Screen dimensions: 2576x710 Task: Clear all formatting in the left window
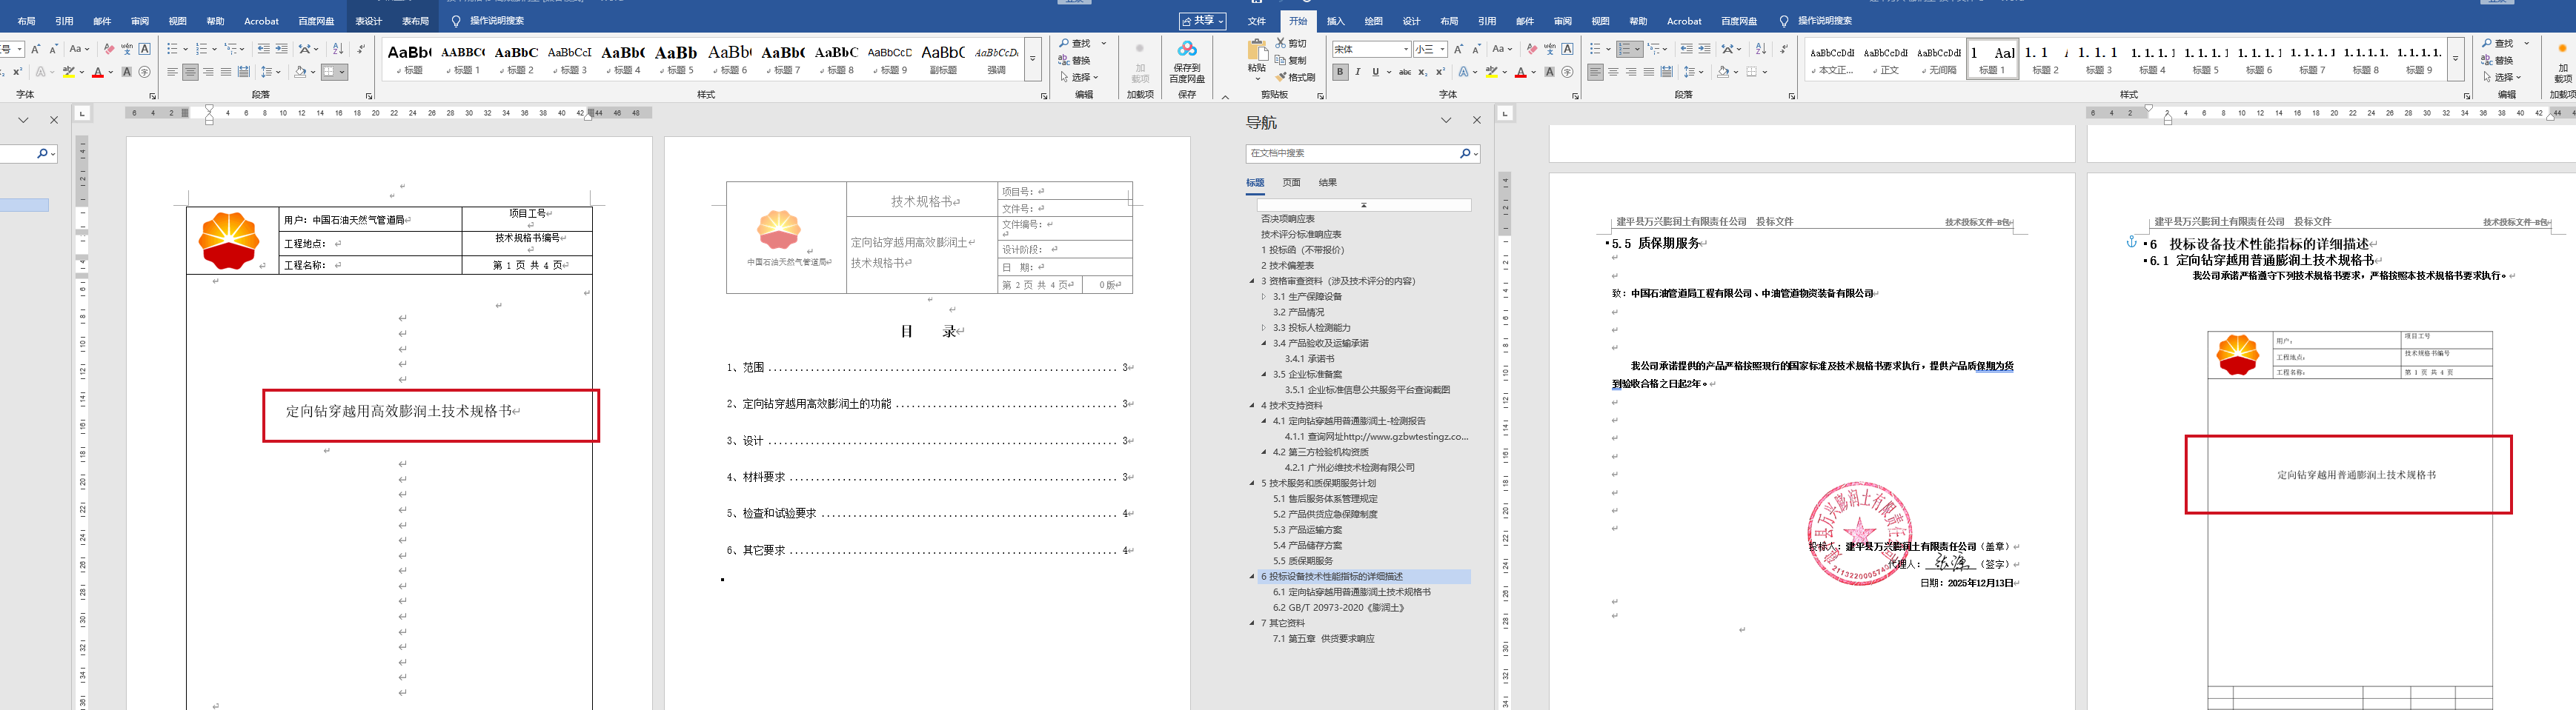(109, 49)
